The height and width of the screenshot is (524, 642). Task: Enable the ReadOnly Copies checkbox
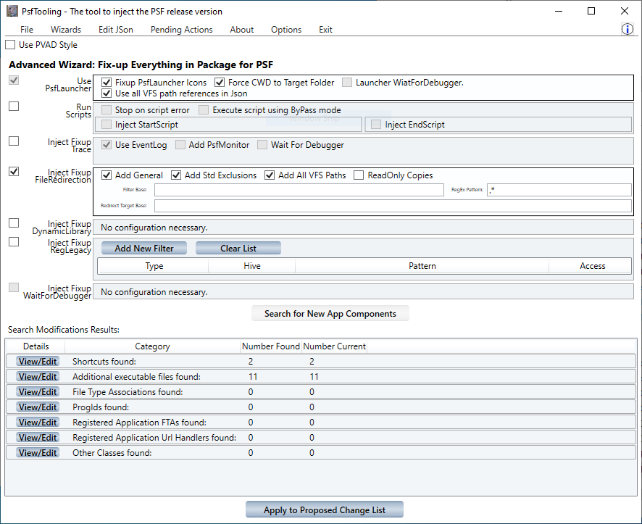click(x=359, y=175)
